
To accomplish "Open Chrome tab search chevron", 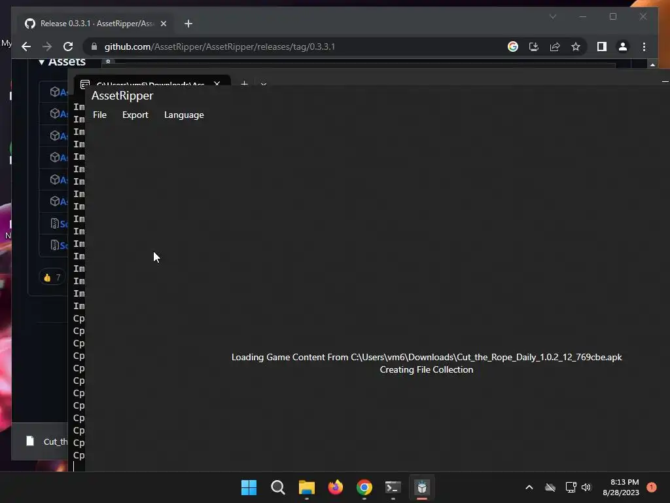I will click(552, 16).
